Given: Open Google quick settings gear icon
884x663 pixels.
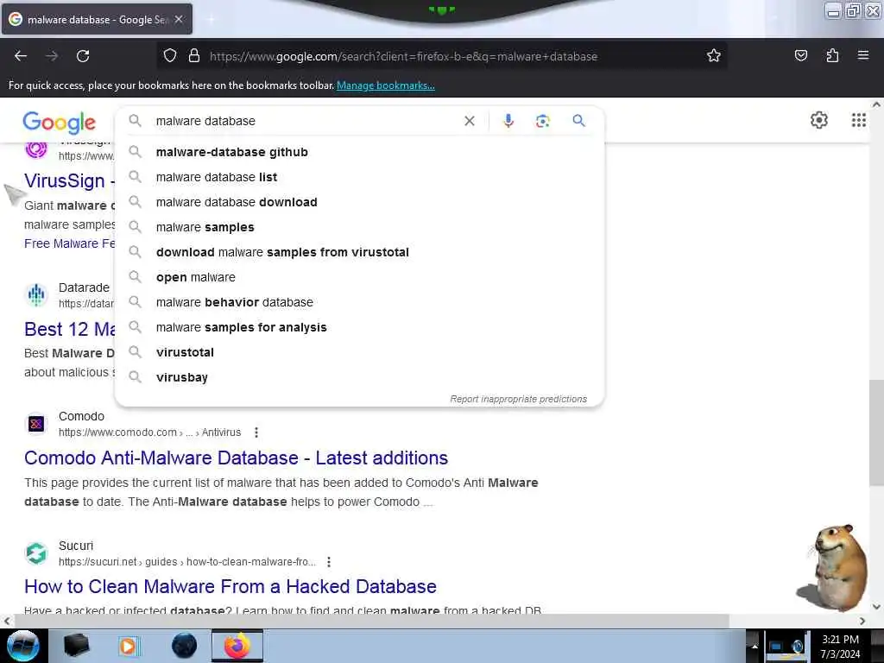Looking at the screenshot, I should click(818, 120).
